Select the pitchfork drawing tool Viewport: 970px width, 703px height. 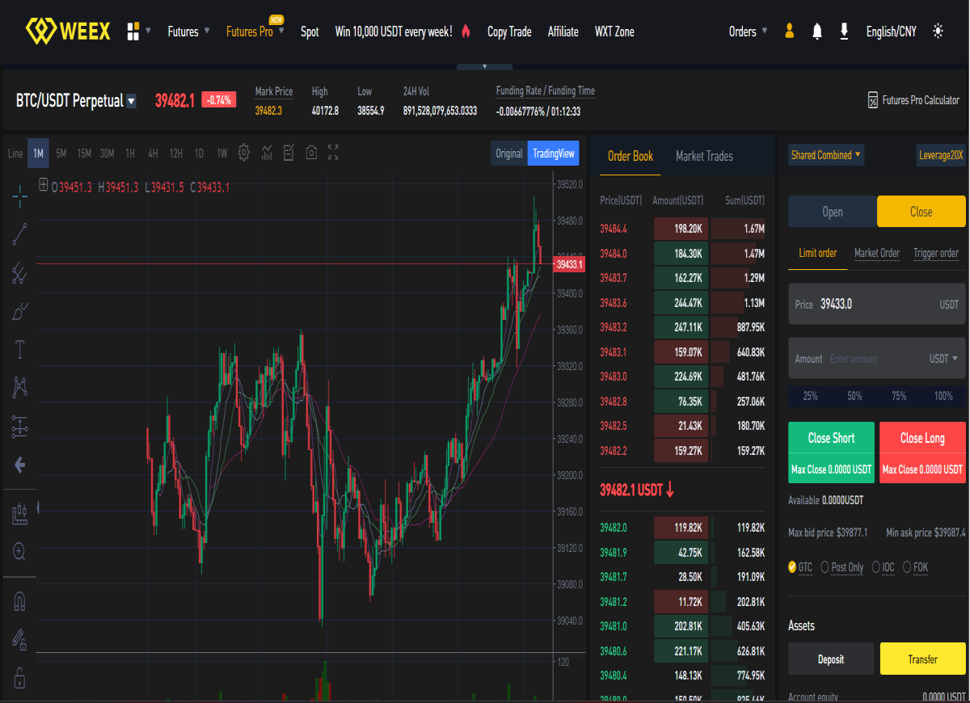click(x=20, y=273)
